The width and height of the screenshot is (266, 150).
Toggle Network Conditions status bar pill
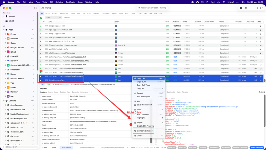(240, 148)
